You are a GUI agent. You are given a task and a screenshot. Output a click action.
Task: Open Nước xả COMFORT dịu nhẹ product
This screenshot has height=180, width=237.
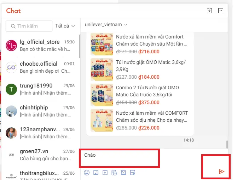pyautogui.click(x=140, y=120)
